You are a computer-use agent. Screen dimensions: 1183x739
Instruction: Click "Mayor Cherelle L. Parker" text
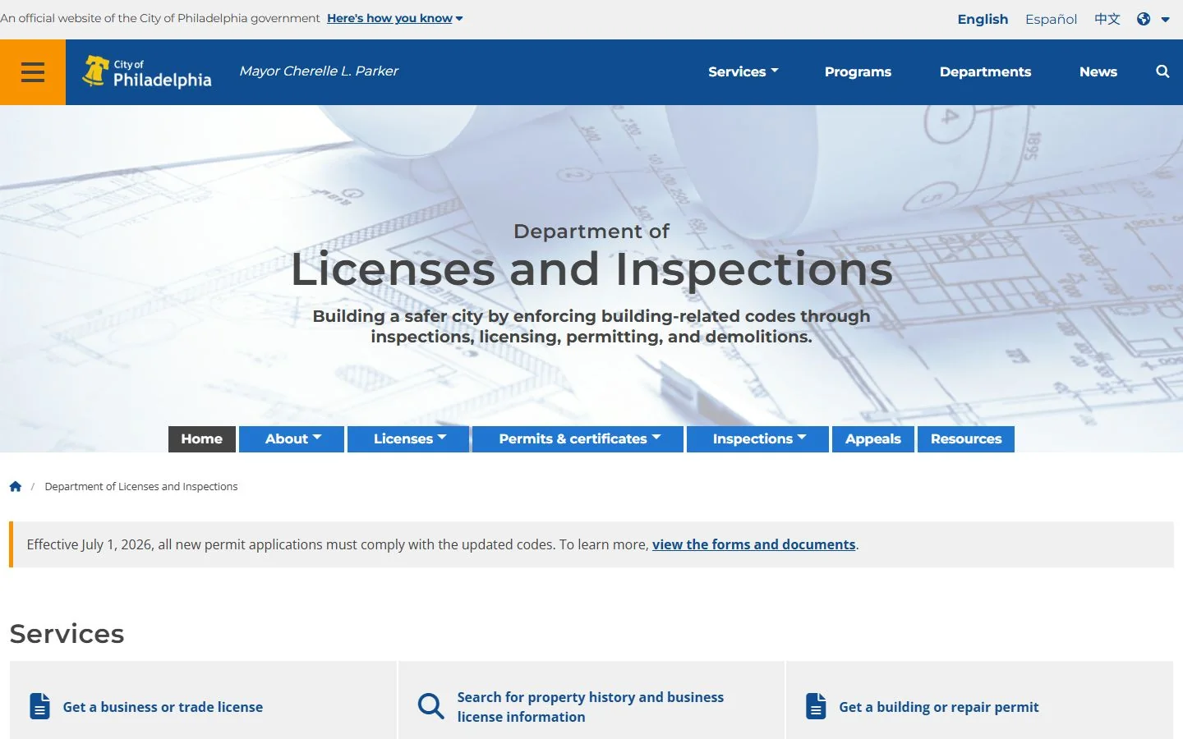(x=319, y=71)
